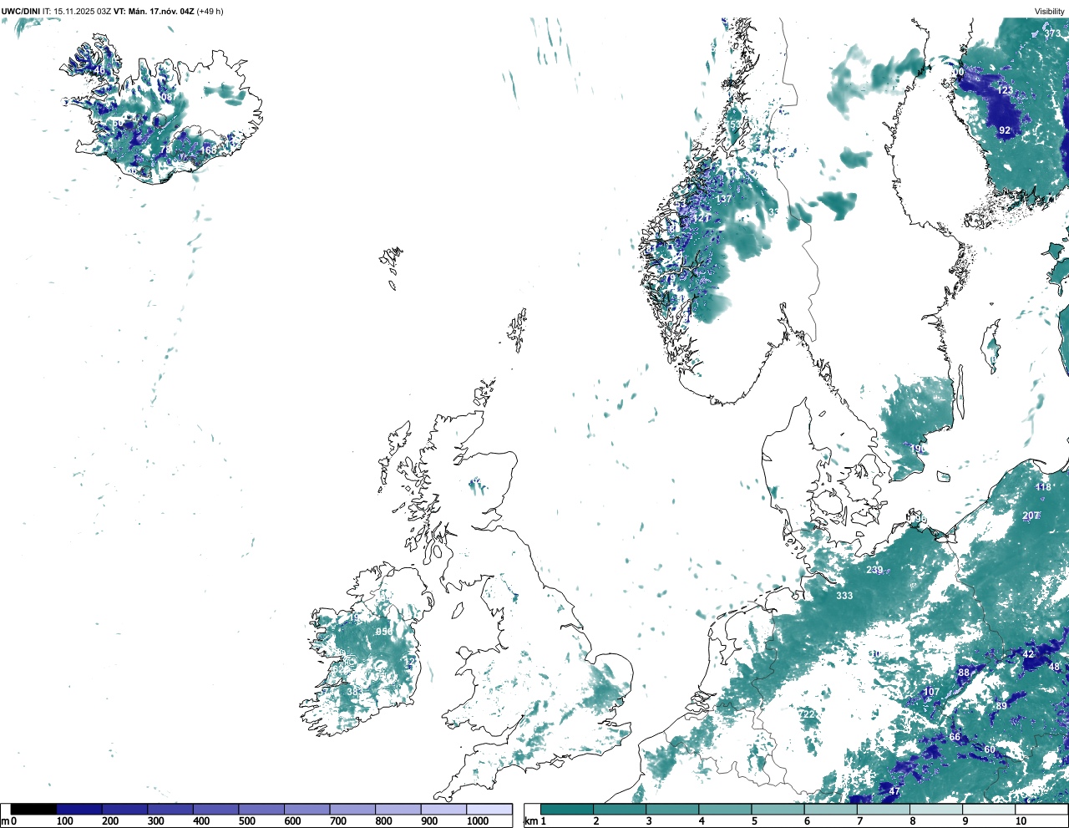The width and height of the screenshot is (1069, 828).
Task: Click the '168' visibility value over southeast Iceland
Action: point(208,150)
